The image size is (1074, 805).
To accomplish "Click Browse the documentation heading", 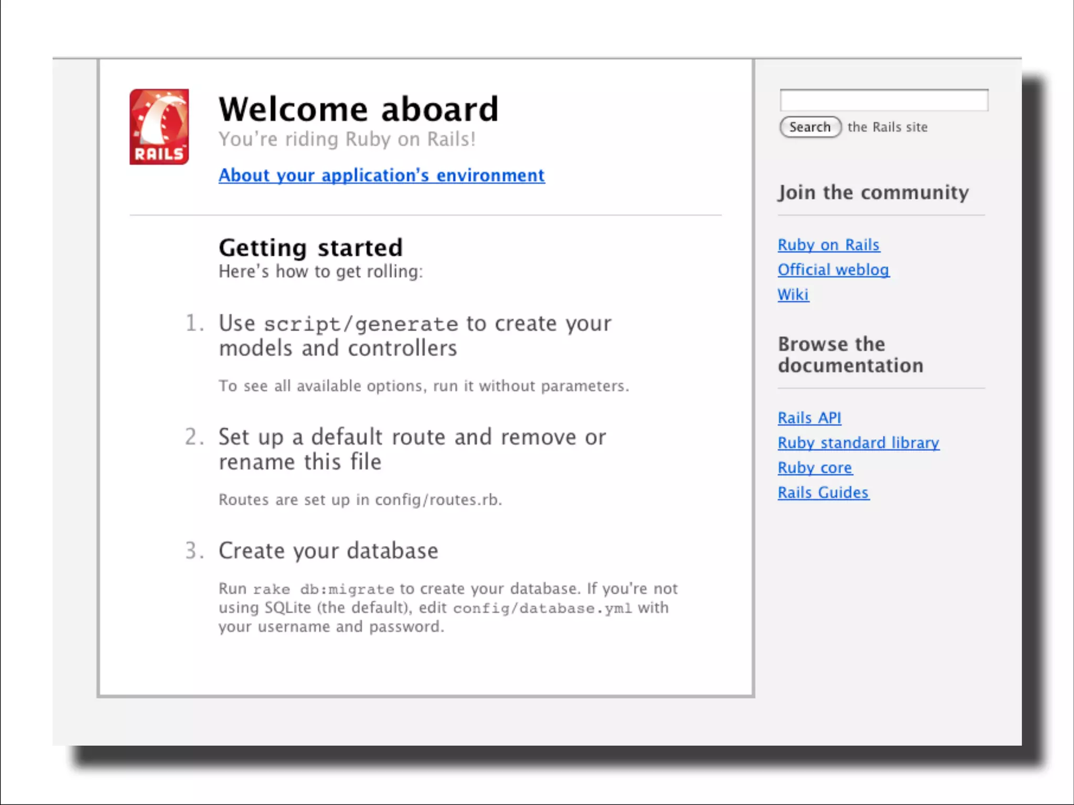I will [x=850, y=355].
